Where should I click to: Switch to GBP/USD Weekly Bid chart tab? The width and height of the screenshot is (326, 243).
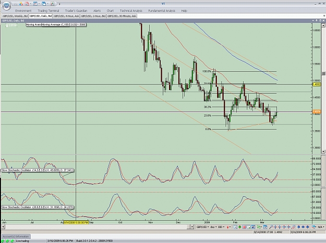(x=15, y=16)
